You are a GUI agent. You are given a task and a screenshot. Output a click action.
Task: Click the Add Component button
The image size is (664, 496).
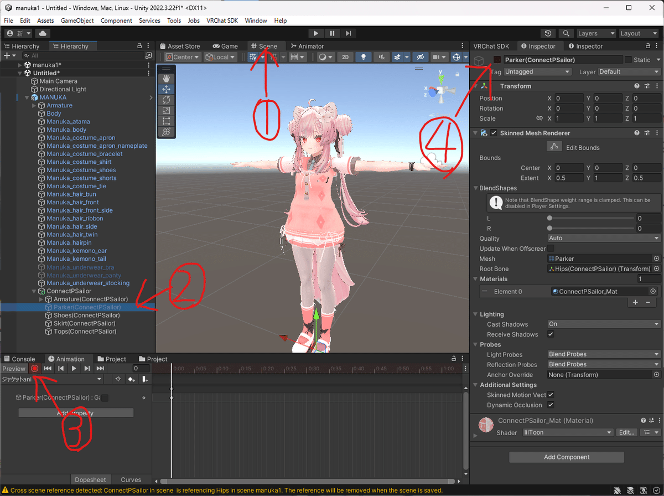coord(567,457)
